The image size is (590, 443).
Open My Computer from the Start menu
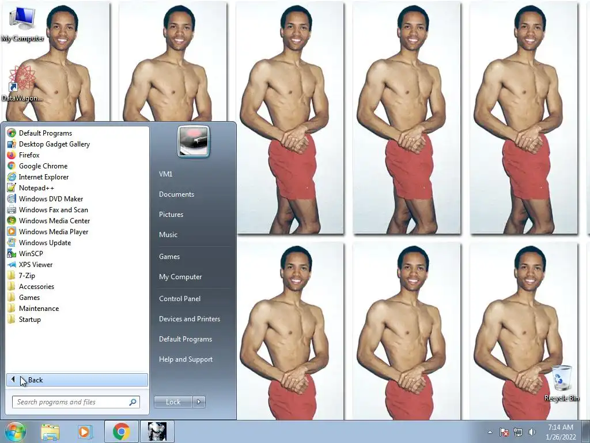(x=180, y=276)
